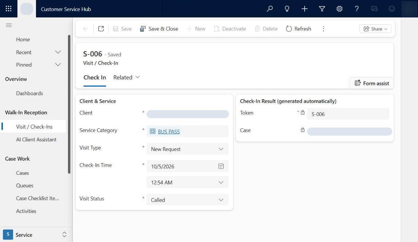Expand the Recent list
The image size is (418, 242).
pyautogui.click(x=58, y=52)
